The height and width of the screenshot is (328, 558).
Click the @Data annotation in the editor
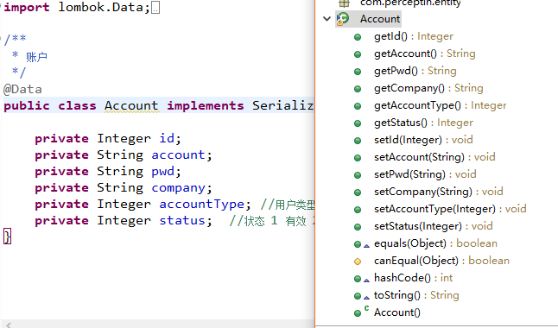click(22, 89)
